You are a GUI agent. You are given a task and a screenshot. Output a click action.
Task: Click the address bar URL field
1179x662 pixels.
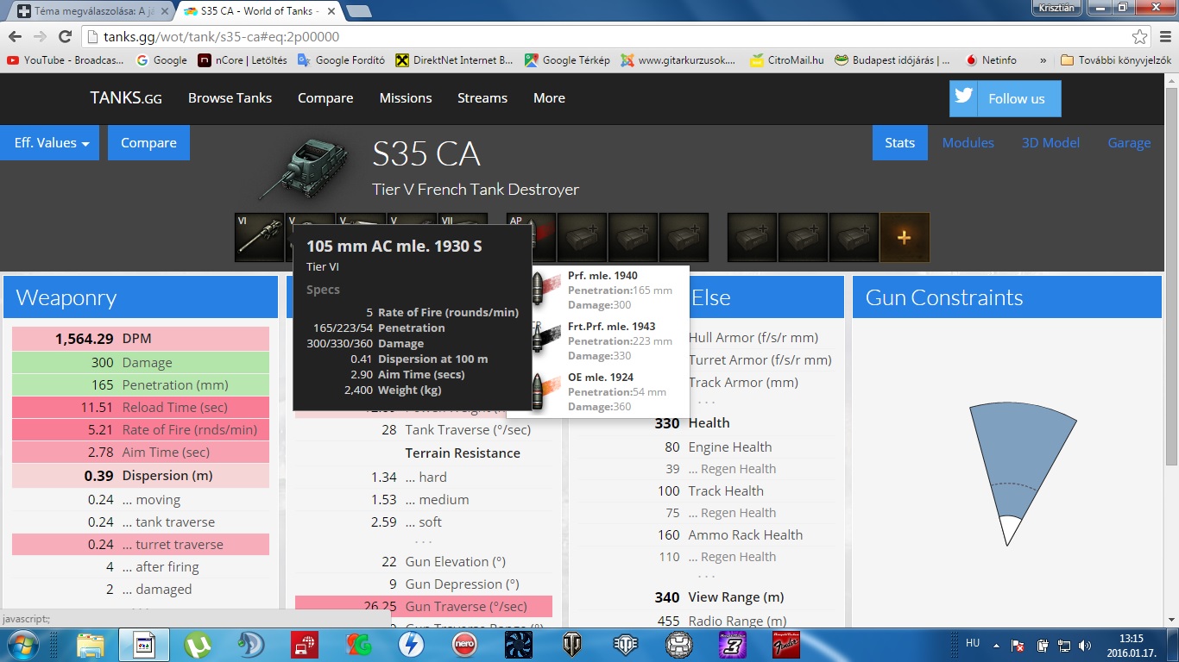tap(604, 37)
